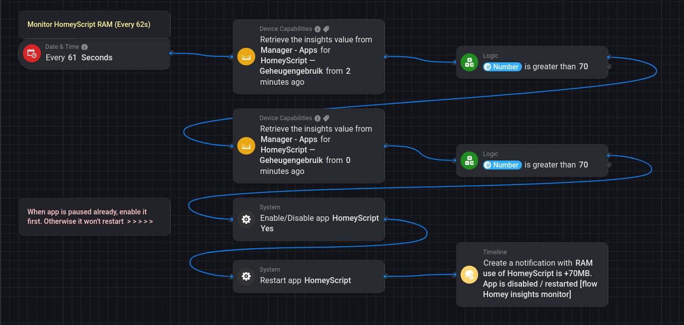Viewport: 684px width, 325px height.
Task: Click the green Logic icon on the lower Logic card
Action: pyautogui.click(x=469, y=161)
